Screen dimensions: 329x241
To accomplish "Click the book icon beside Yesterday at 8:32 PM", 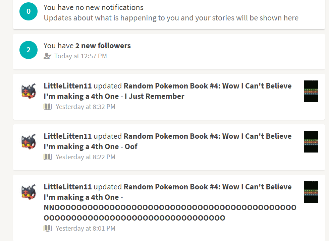I will [48, 107].
